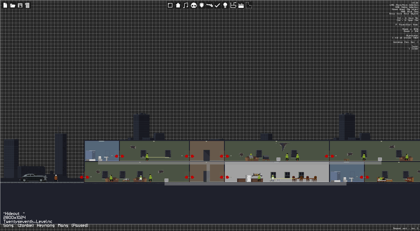Click the 2800x1024 level size text
Screen dimensions: 420x231
[x=14, y=217]
